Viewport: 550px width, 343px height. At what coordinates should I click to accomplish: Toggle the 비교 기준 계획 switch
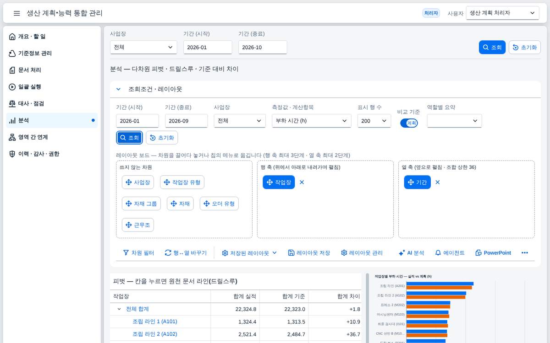(x=409, y=123)
